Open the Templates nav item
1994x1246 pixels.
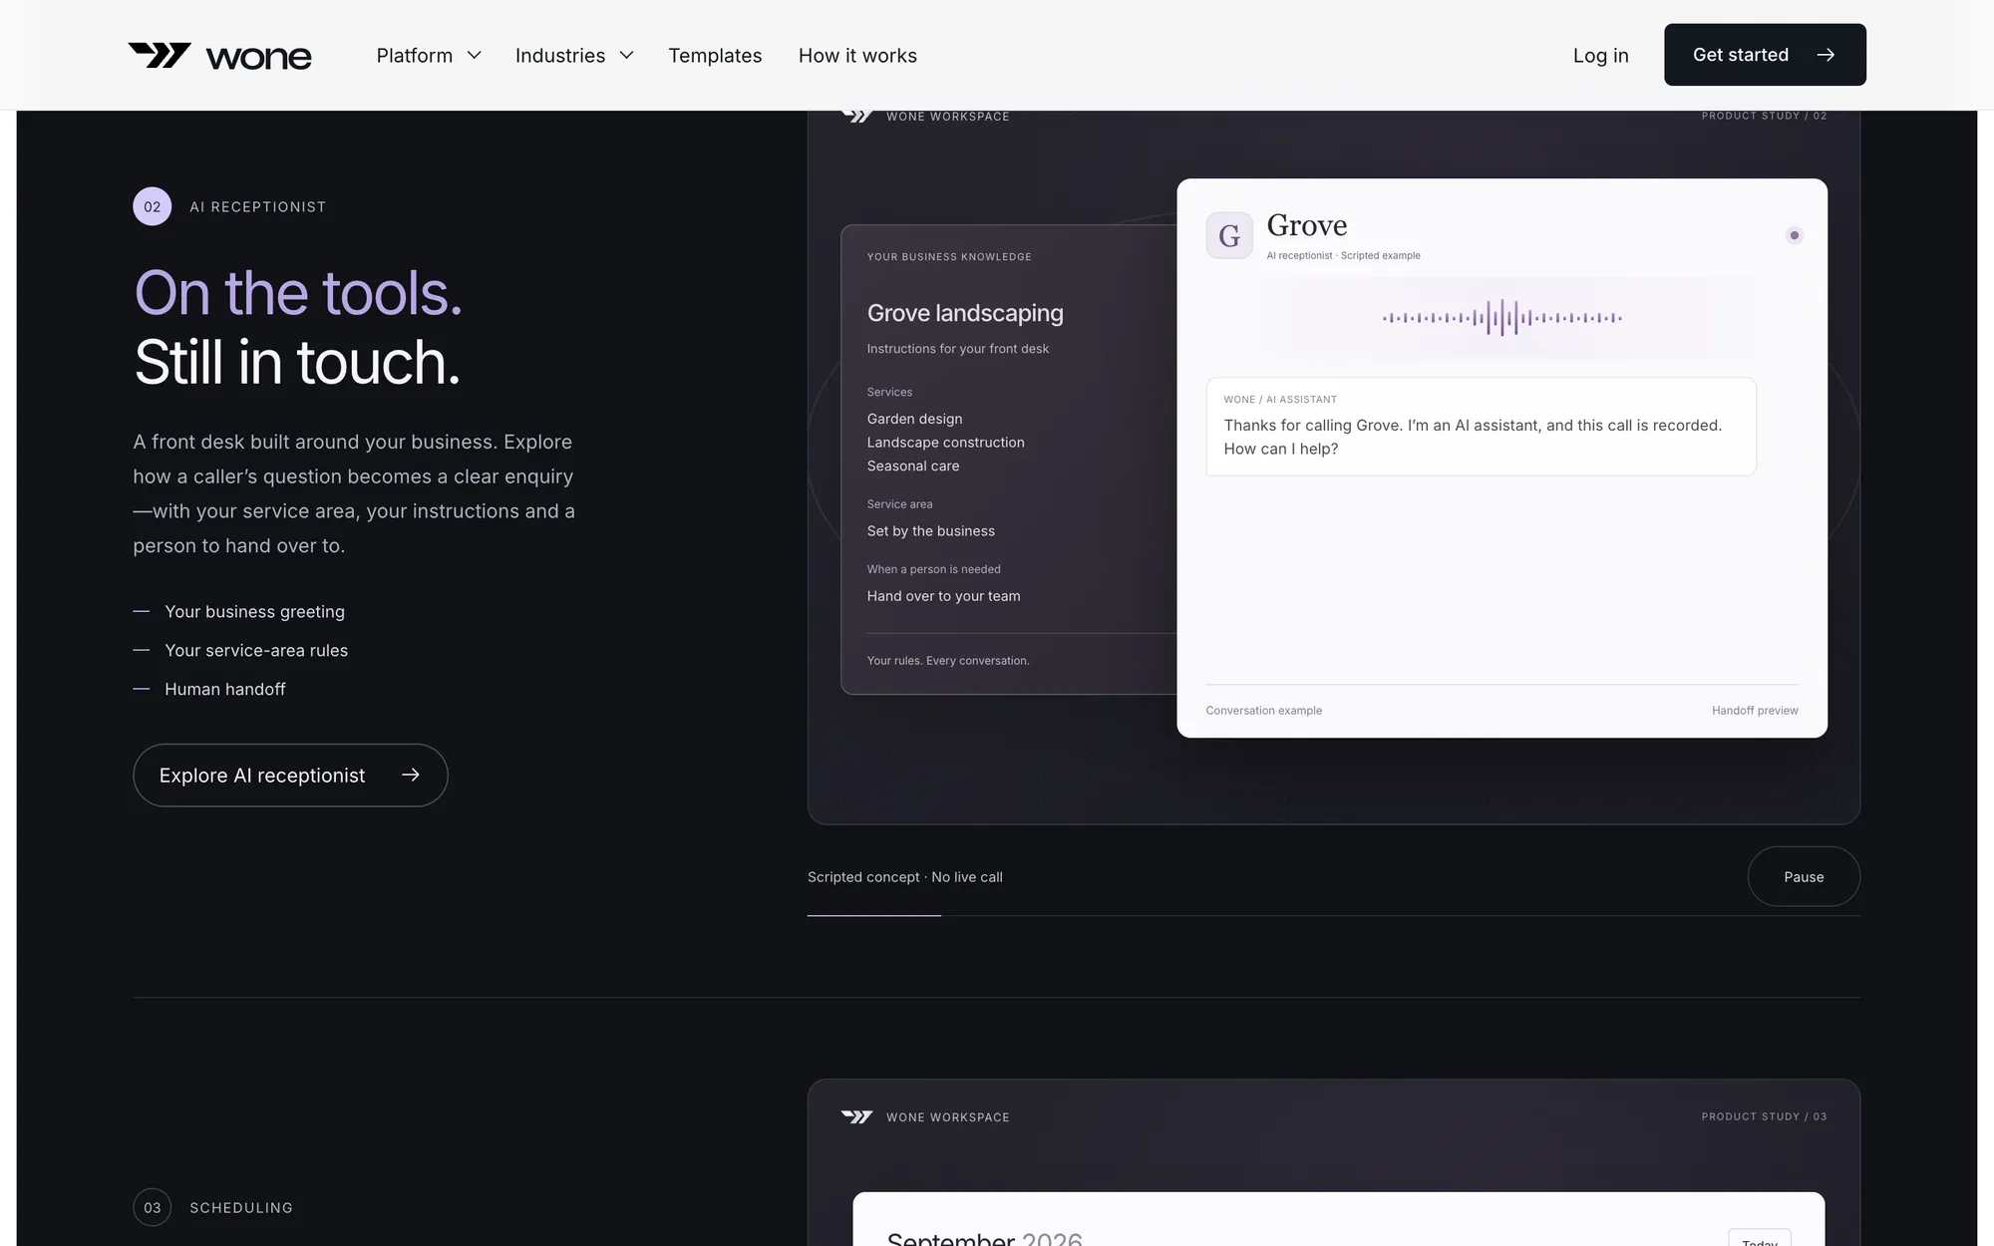point(715,56)
